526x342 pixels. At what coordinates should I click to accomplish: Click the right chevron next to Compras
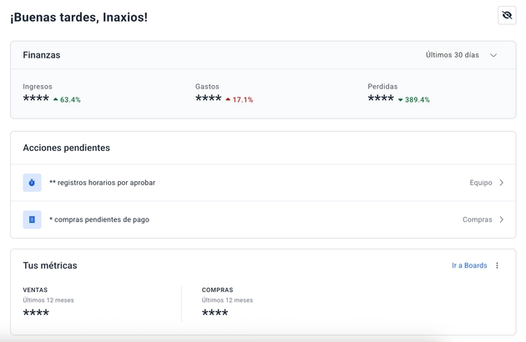501,219
